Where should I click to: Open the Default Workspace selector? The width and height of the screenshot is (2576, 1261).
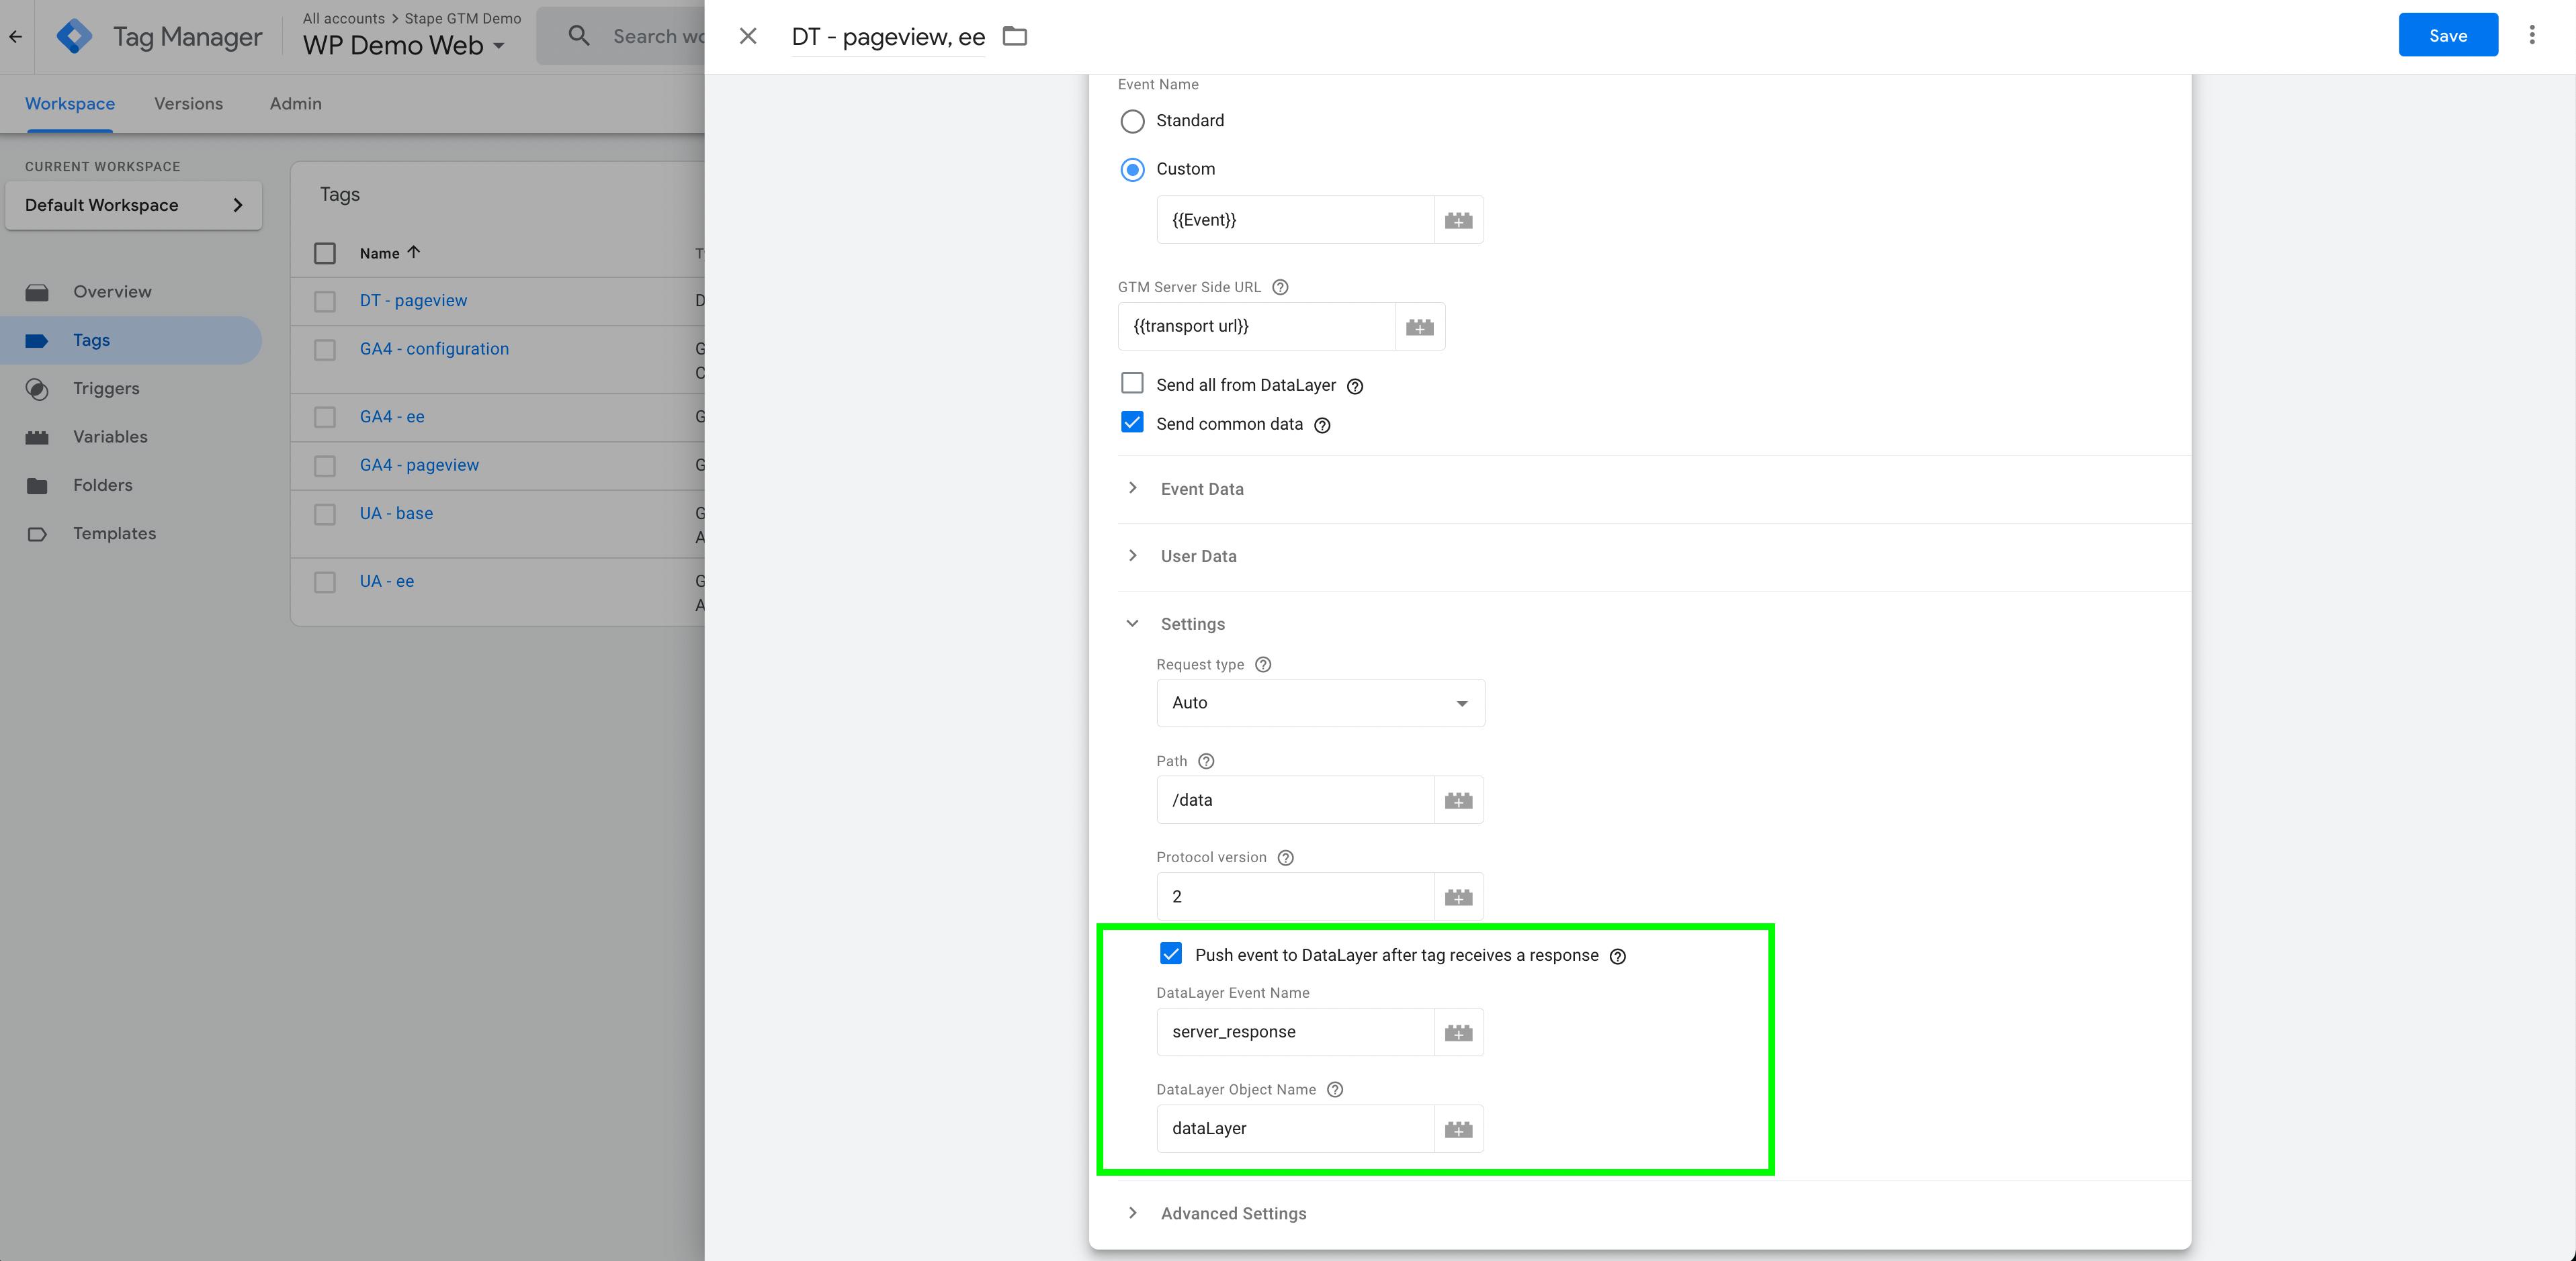pyautogui.click(x=133, y=205)
